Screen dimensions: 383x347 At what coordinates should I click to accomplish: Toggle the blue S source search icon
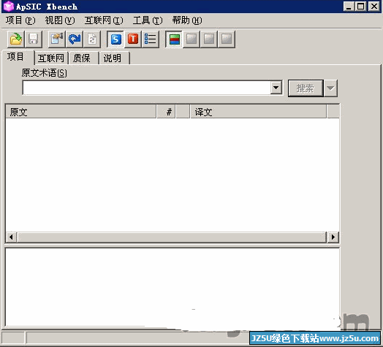coord(115,39)
